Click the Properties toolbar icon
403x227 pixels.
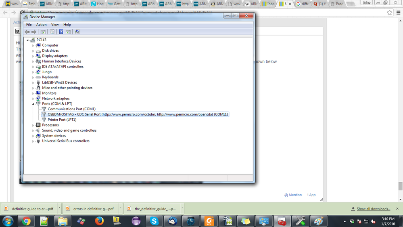pyautogui.click(x=52, y=32)
